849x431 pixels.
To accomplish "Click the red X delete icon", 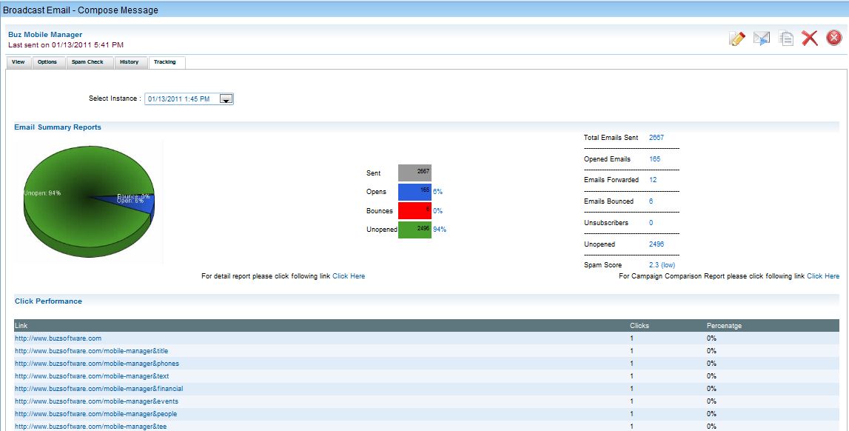I will (810, 39).
